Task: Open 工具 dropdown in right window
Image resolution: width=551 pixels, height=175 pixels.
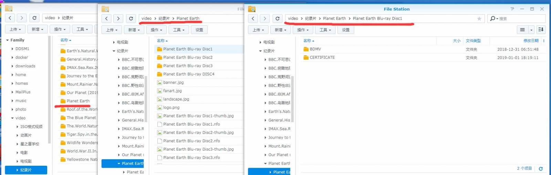Action: point(325,30)
